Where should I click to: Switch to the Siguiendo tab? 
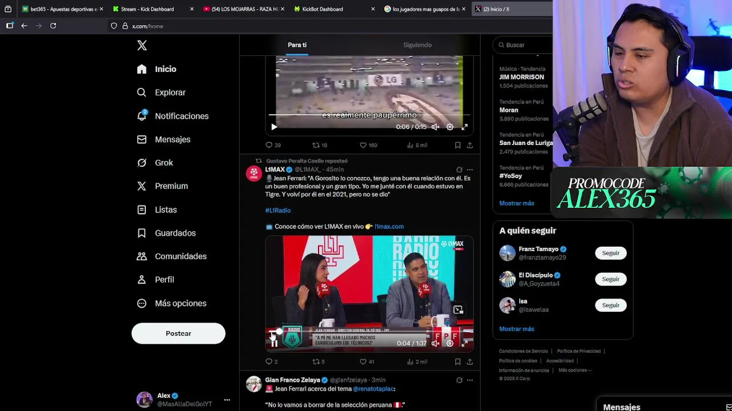click(x=417, y=45)
